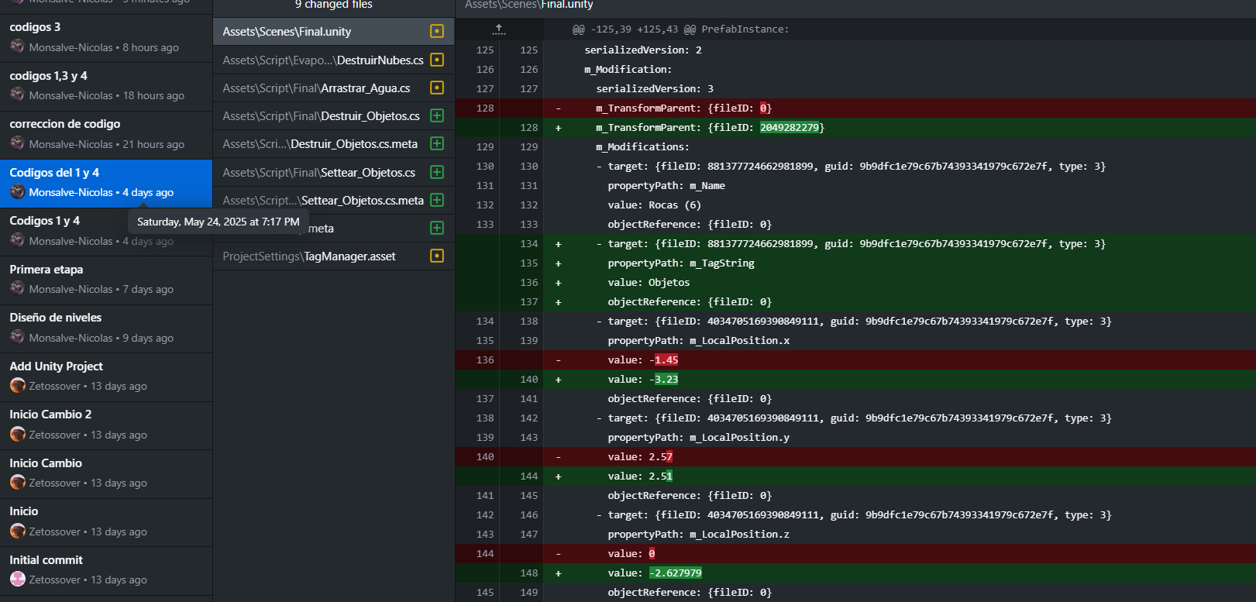The height and width of the screenshot is (602, 1256).
Task: Expand the diff upward at the hunk header
Action: point(499,29)
